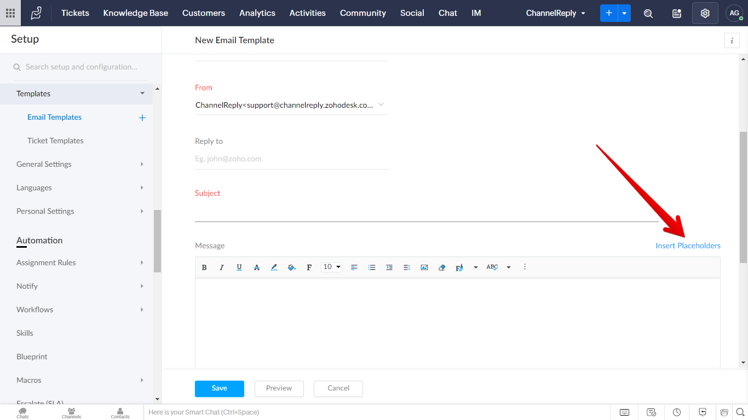
Task: Click the spell check ABC icon
Action: coord(492,267)
